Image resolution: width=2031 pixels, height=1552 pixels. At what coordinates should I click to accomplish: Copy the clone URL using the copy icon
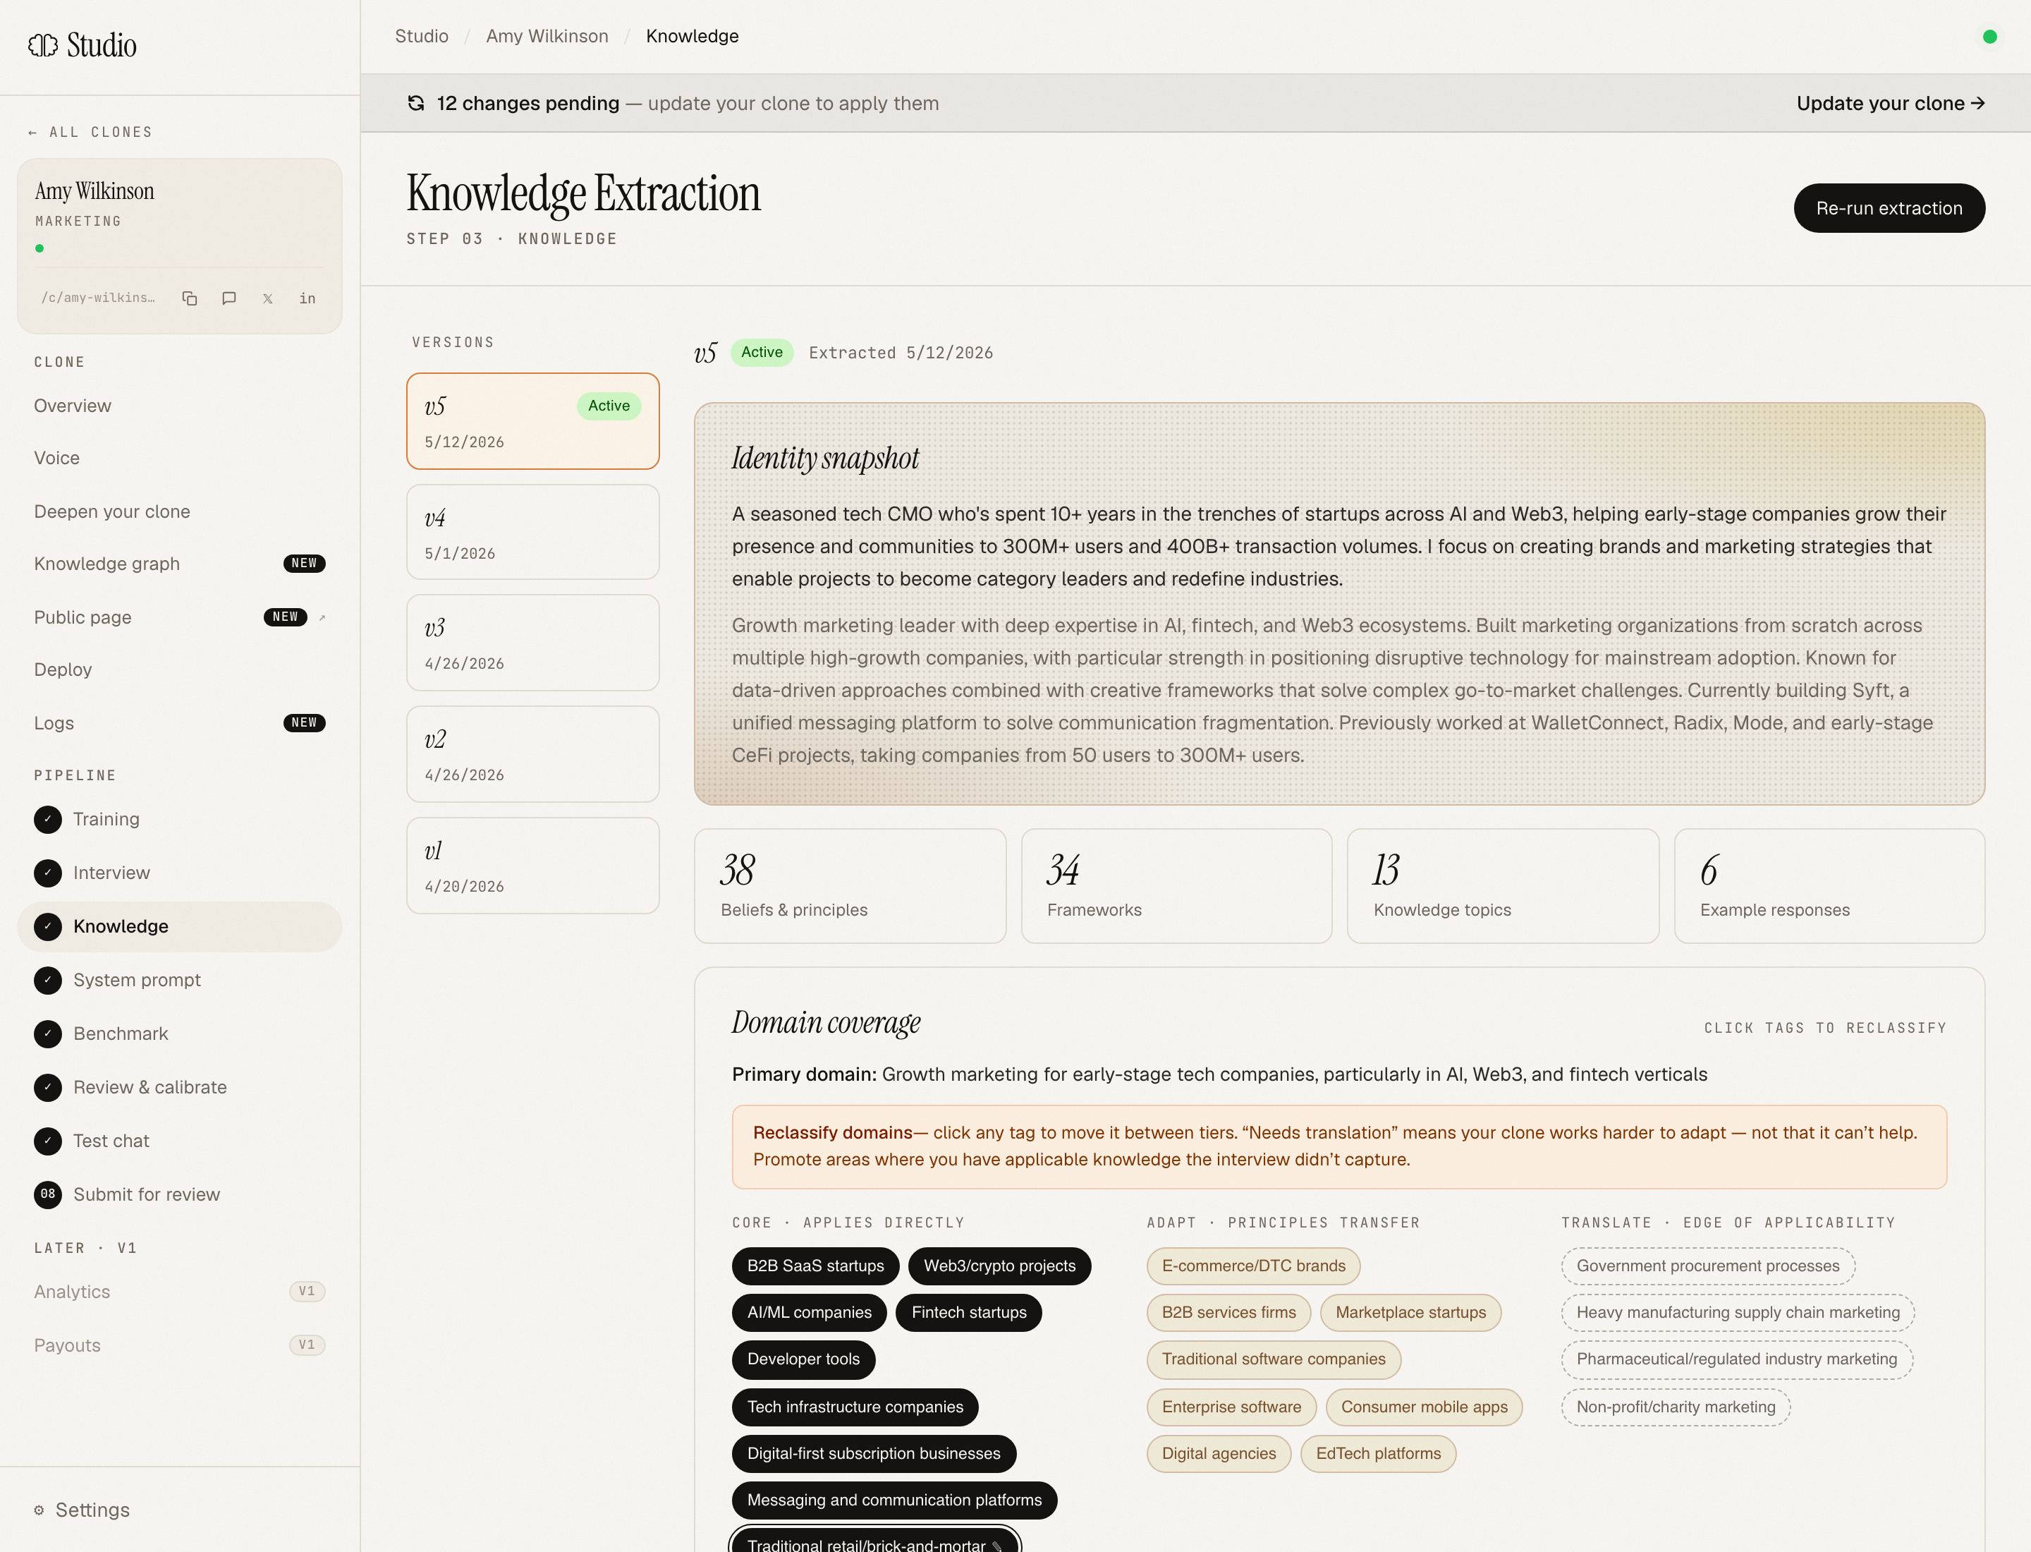(x=189, y=298)
